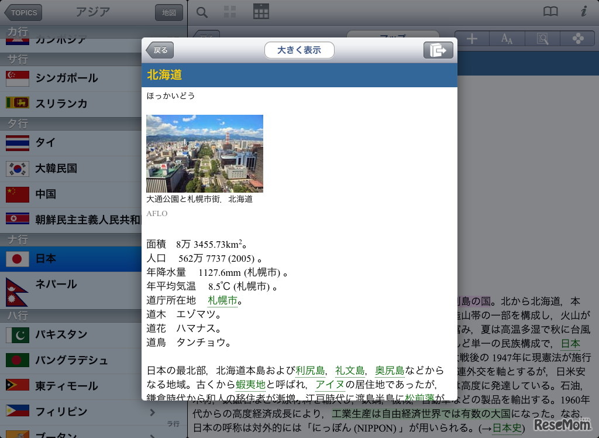The width and height of the screenshot is (599, 438).
Task: Open the search with the magnifier icon
Action: coord(201,11)
